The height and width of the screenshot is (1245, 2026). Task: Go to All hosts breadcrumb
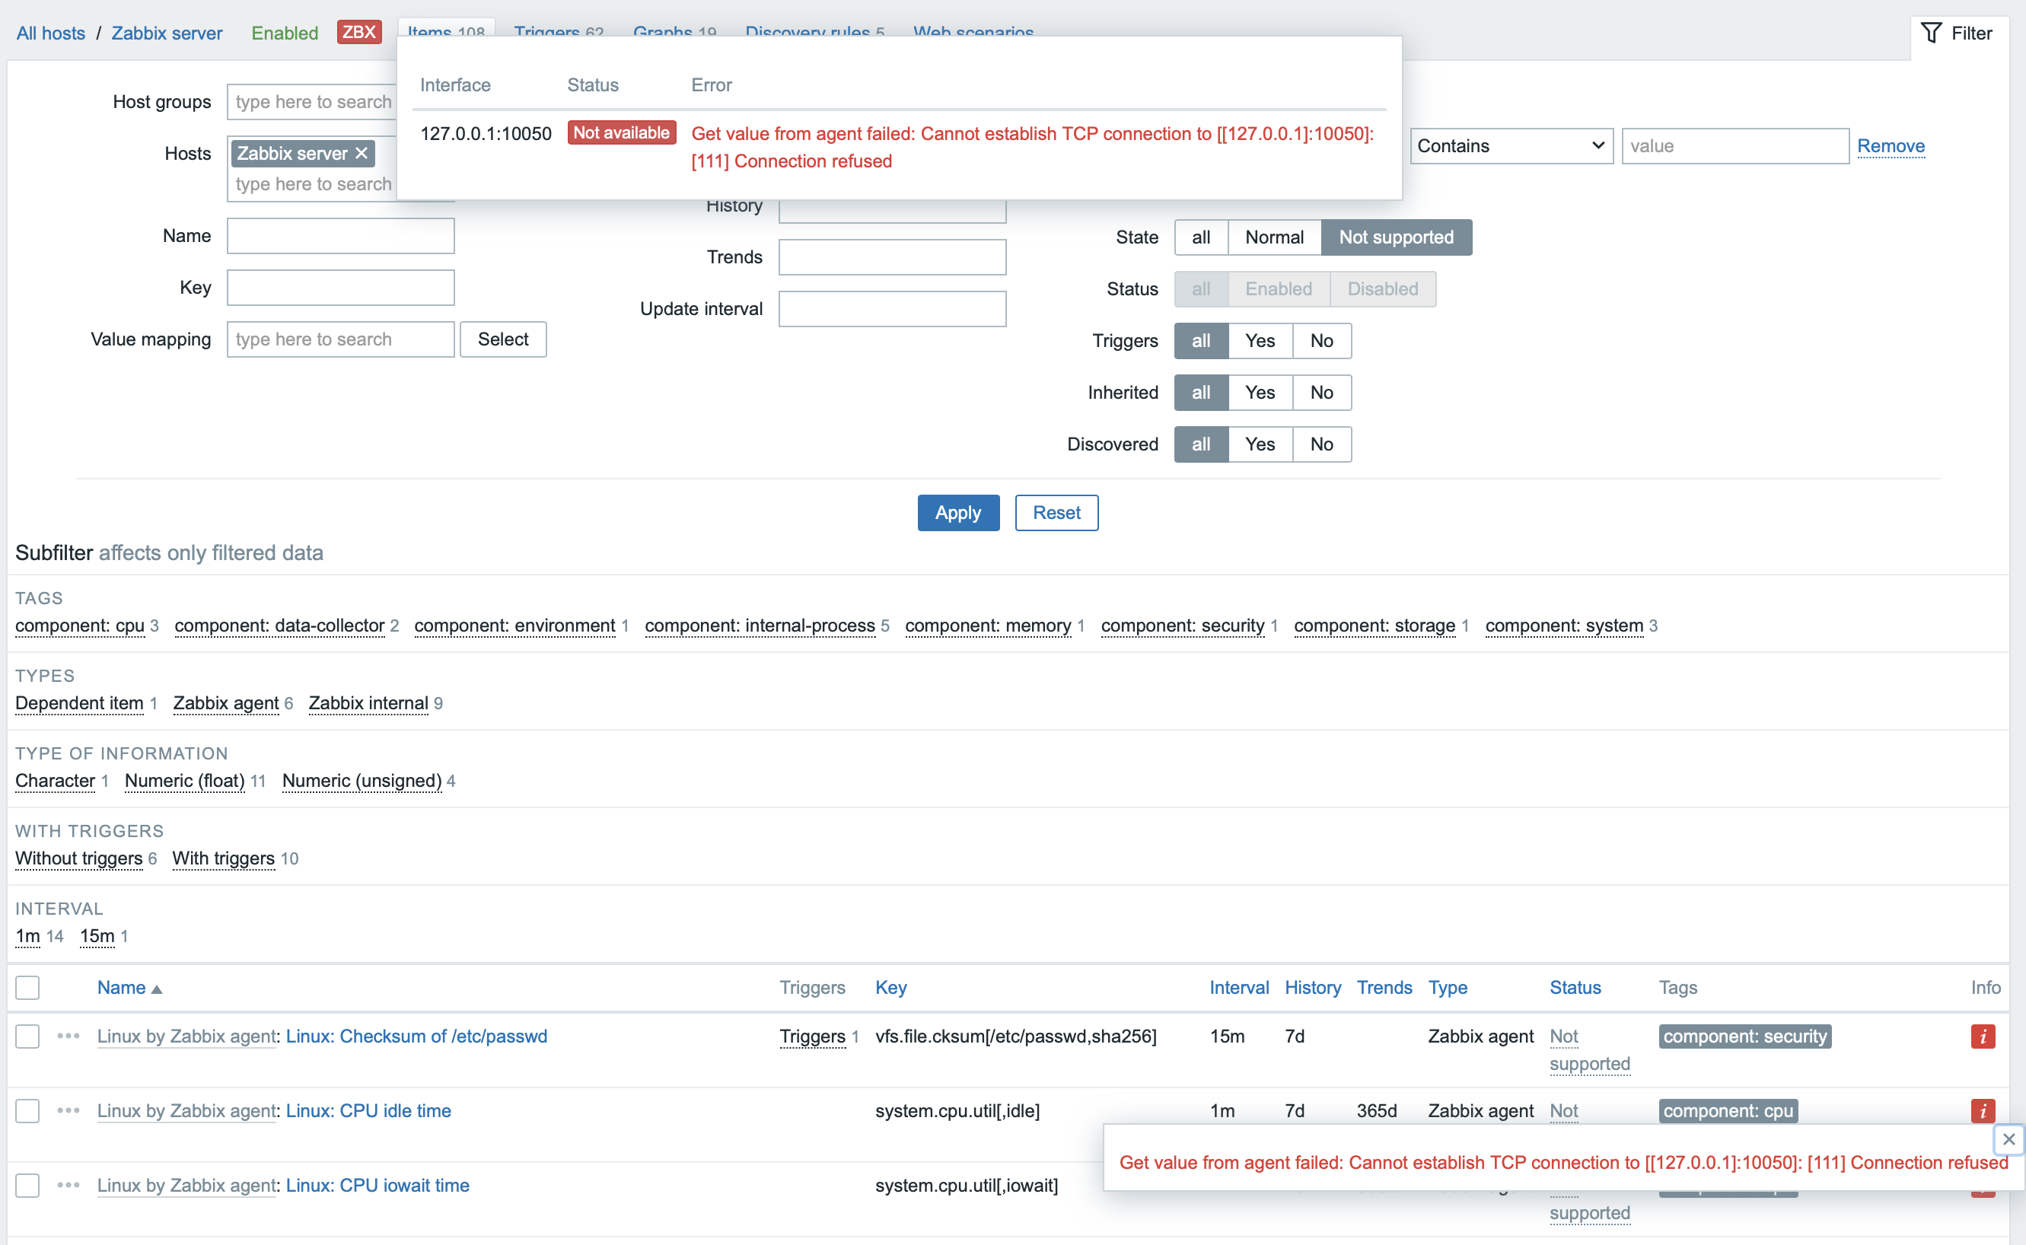tap(51, 33)
